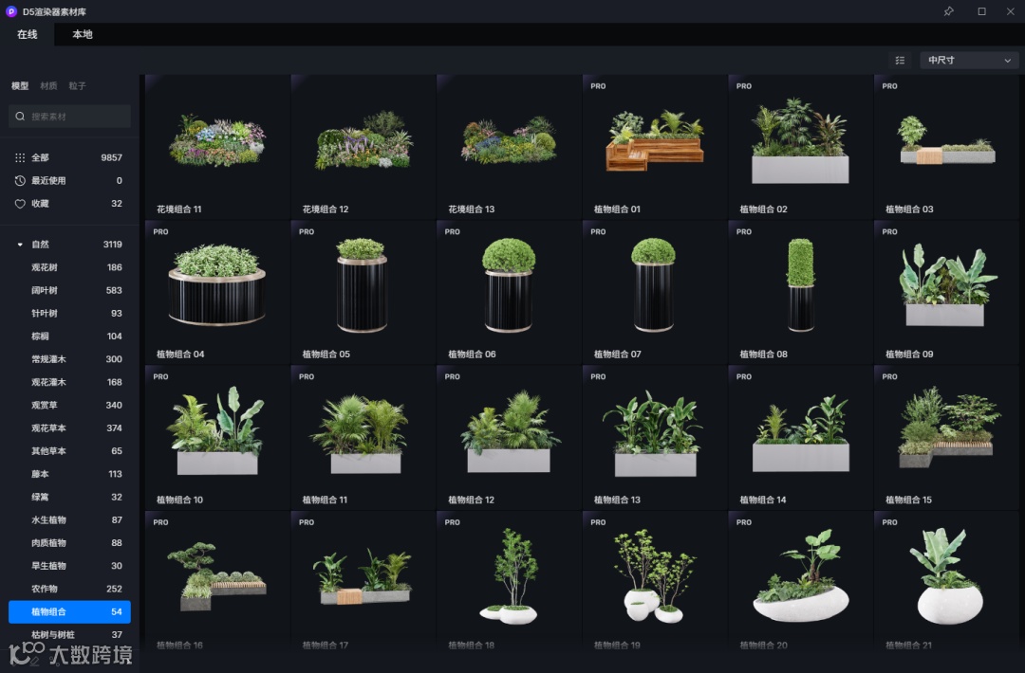1025x673 pixels.
Task: Click the 搜索素材 search field
Action: pyautogui.click(x=70, y=117)
